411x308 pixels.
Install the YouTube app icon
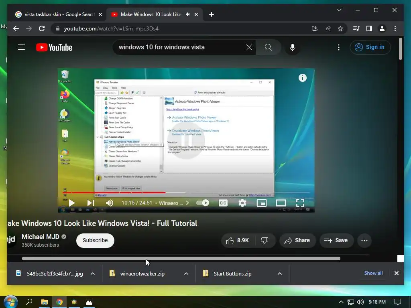point(315,28)
